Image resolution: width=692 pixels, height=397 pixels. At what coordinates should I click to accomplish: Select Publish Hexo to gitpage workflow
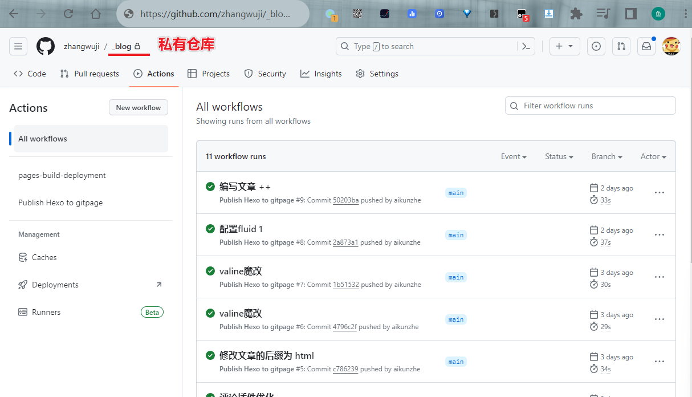pyautogui.click(x=60, y=202)
